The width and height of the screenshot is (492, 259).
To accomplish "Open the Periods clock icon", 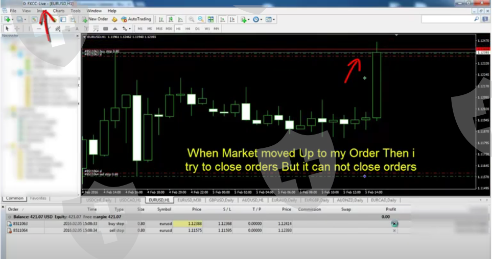I will click(256, 19).
